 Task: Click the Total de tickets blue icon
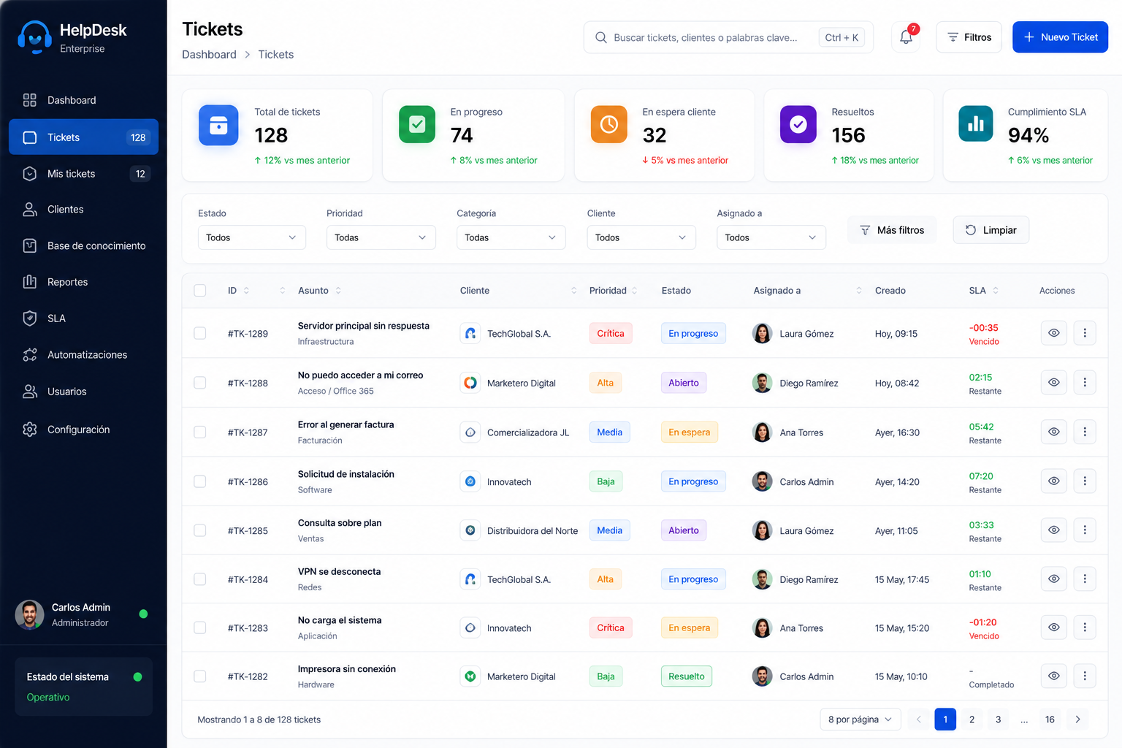click(x=218, y=125)
